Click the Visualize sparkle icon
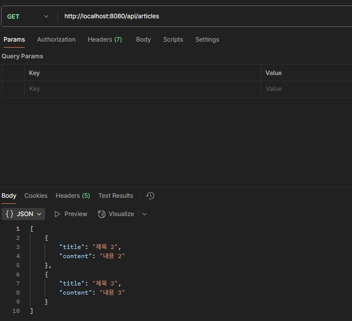This screenshot has width=352, height=321. [101, 214]
